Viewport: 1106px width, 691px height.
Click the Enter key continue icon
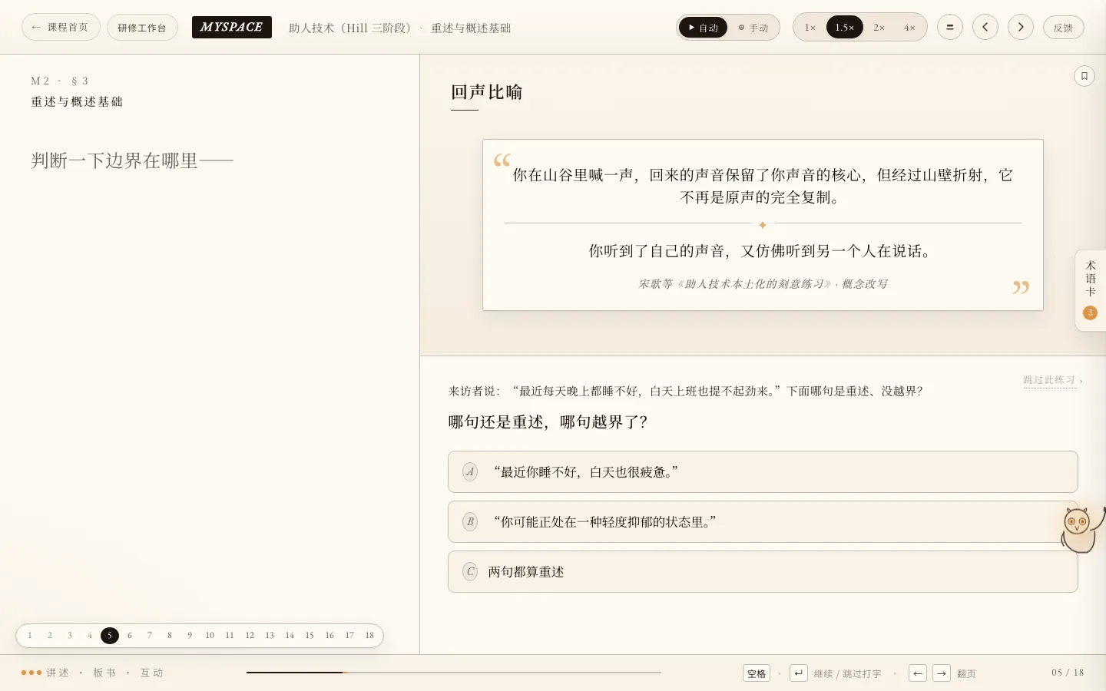pyautogui.click(x=798, y=673)
